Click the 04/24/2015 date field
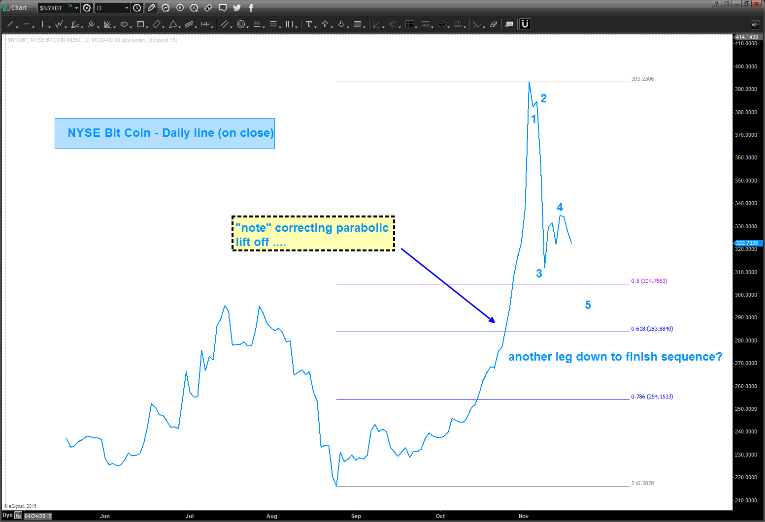This screenshot has height=522, width=765. tap(37, 516)
